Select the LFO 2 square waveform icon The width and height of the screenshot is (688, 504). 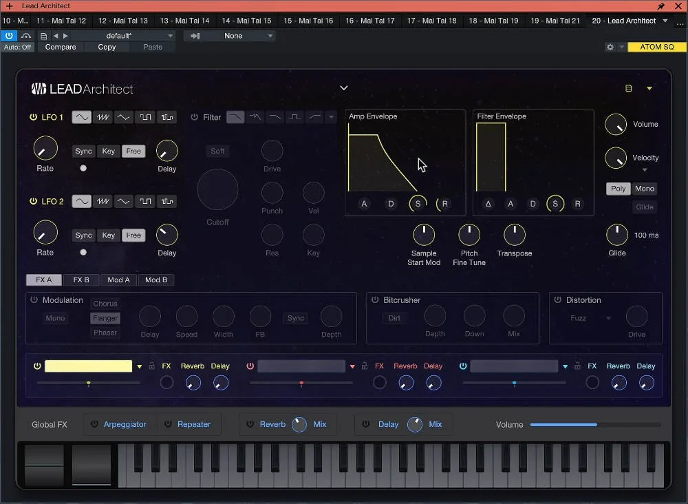click(x=145, y=202)
